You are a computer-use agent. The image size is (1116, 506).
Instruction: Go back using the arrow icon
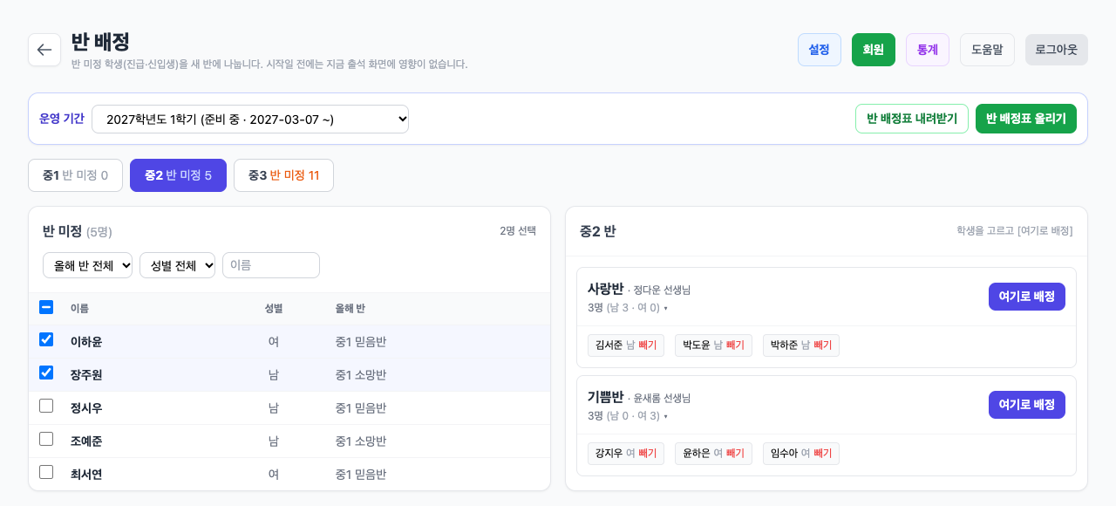(x=44, y=50)
